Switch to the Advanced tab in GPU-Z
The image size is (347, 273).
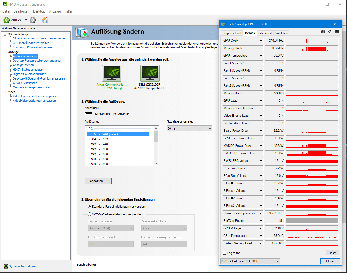click(265, 33)
